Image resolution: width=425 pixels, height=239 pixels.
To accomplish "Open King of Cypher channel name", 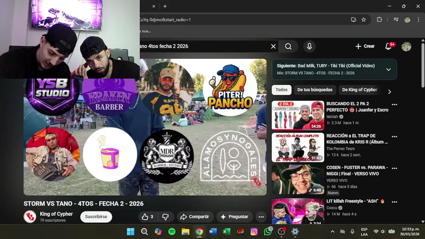I will click(x=56, y=214).
